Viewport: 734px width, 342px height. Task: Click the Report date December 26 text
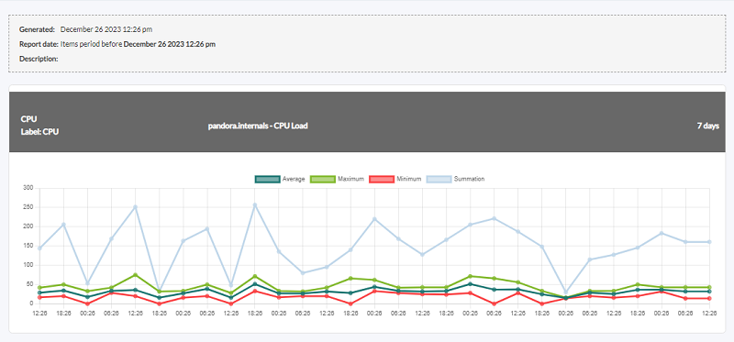coord(170,44)
